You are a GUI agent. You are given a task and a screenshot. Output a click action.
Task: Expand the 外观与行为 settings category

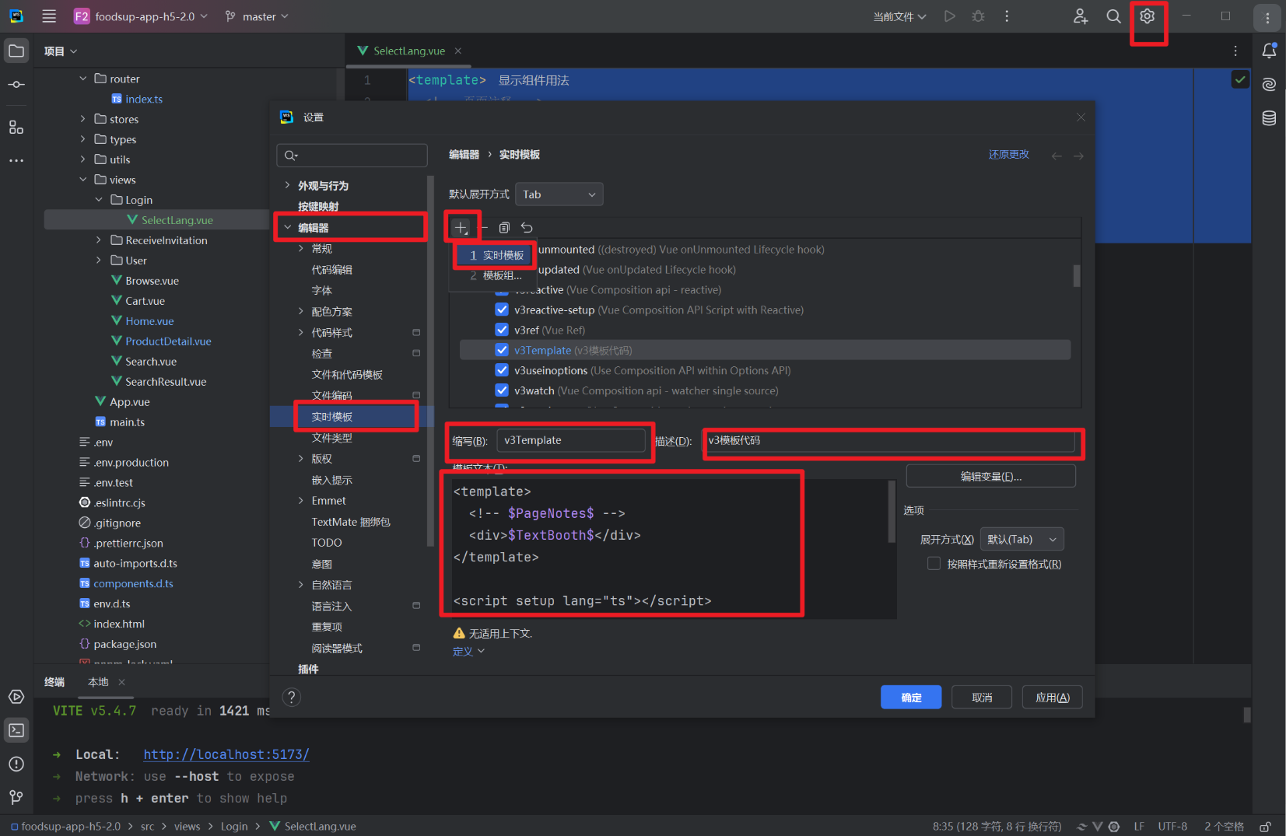pos(288,185)
